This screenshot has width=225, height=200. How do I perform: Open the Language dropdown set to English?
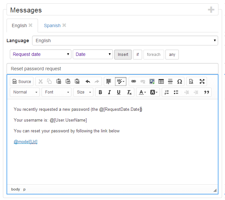coord(125,41)
